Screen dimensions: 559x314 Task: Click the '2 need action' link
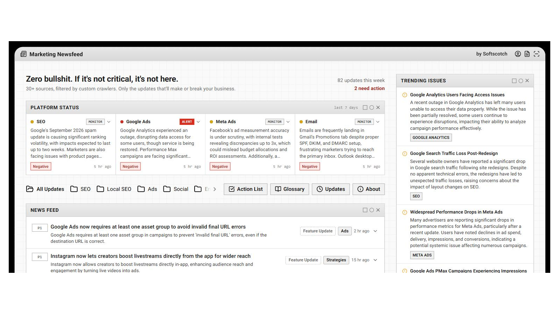pos(369,89)
